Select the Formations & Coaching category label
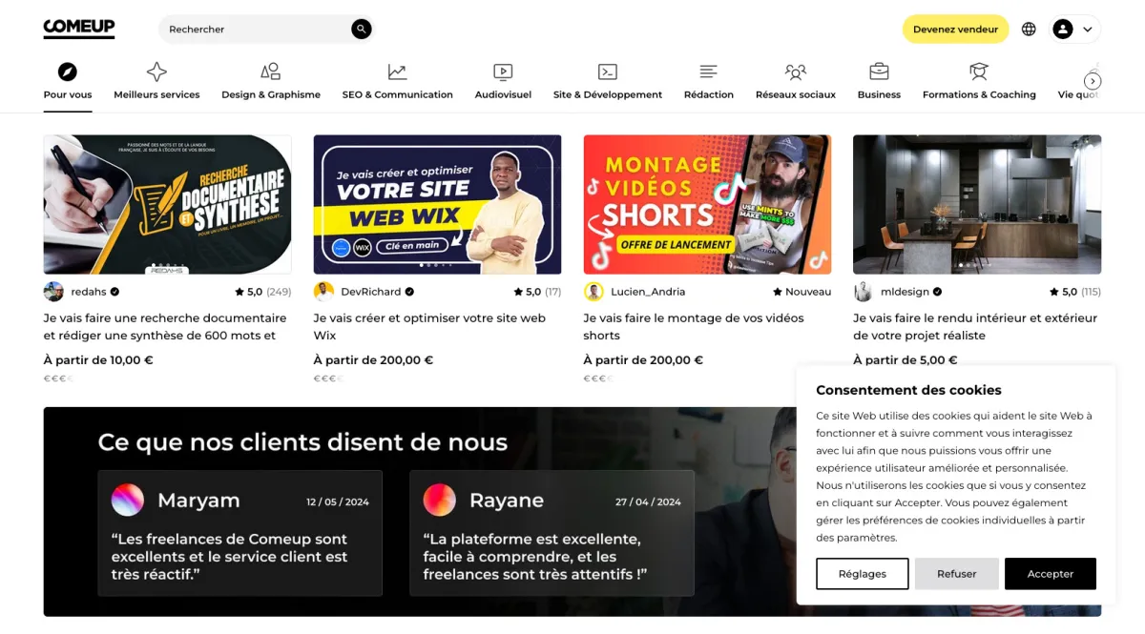 [x=979, y=94]
